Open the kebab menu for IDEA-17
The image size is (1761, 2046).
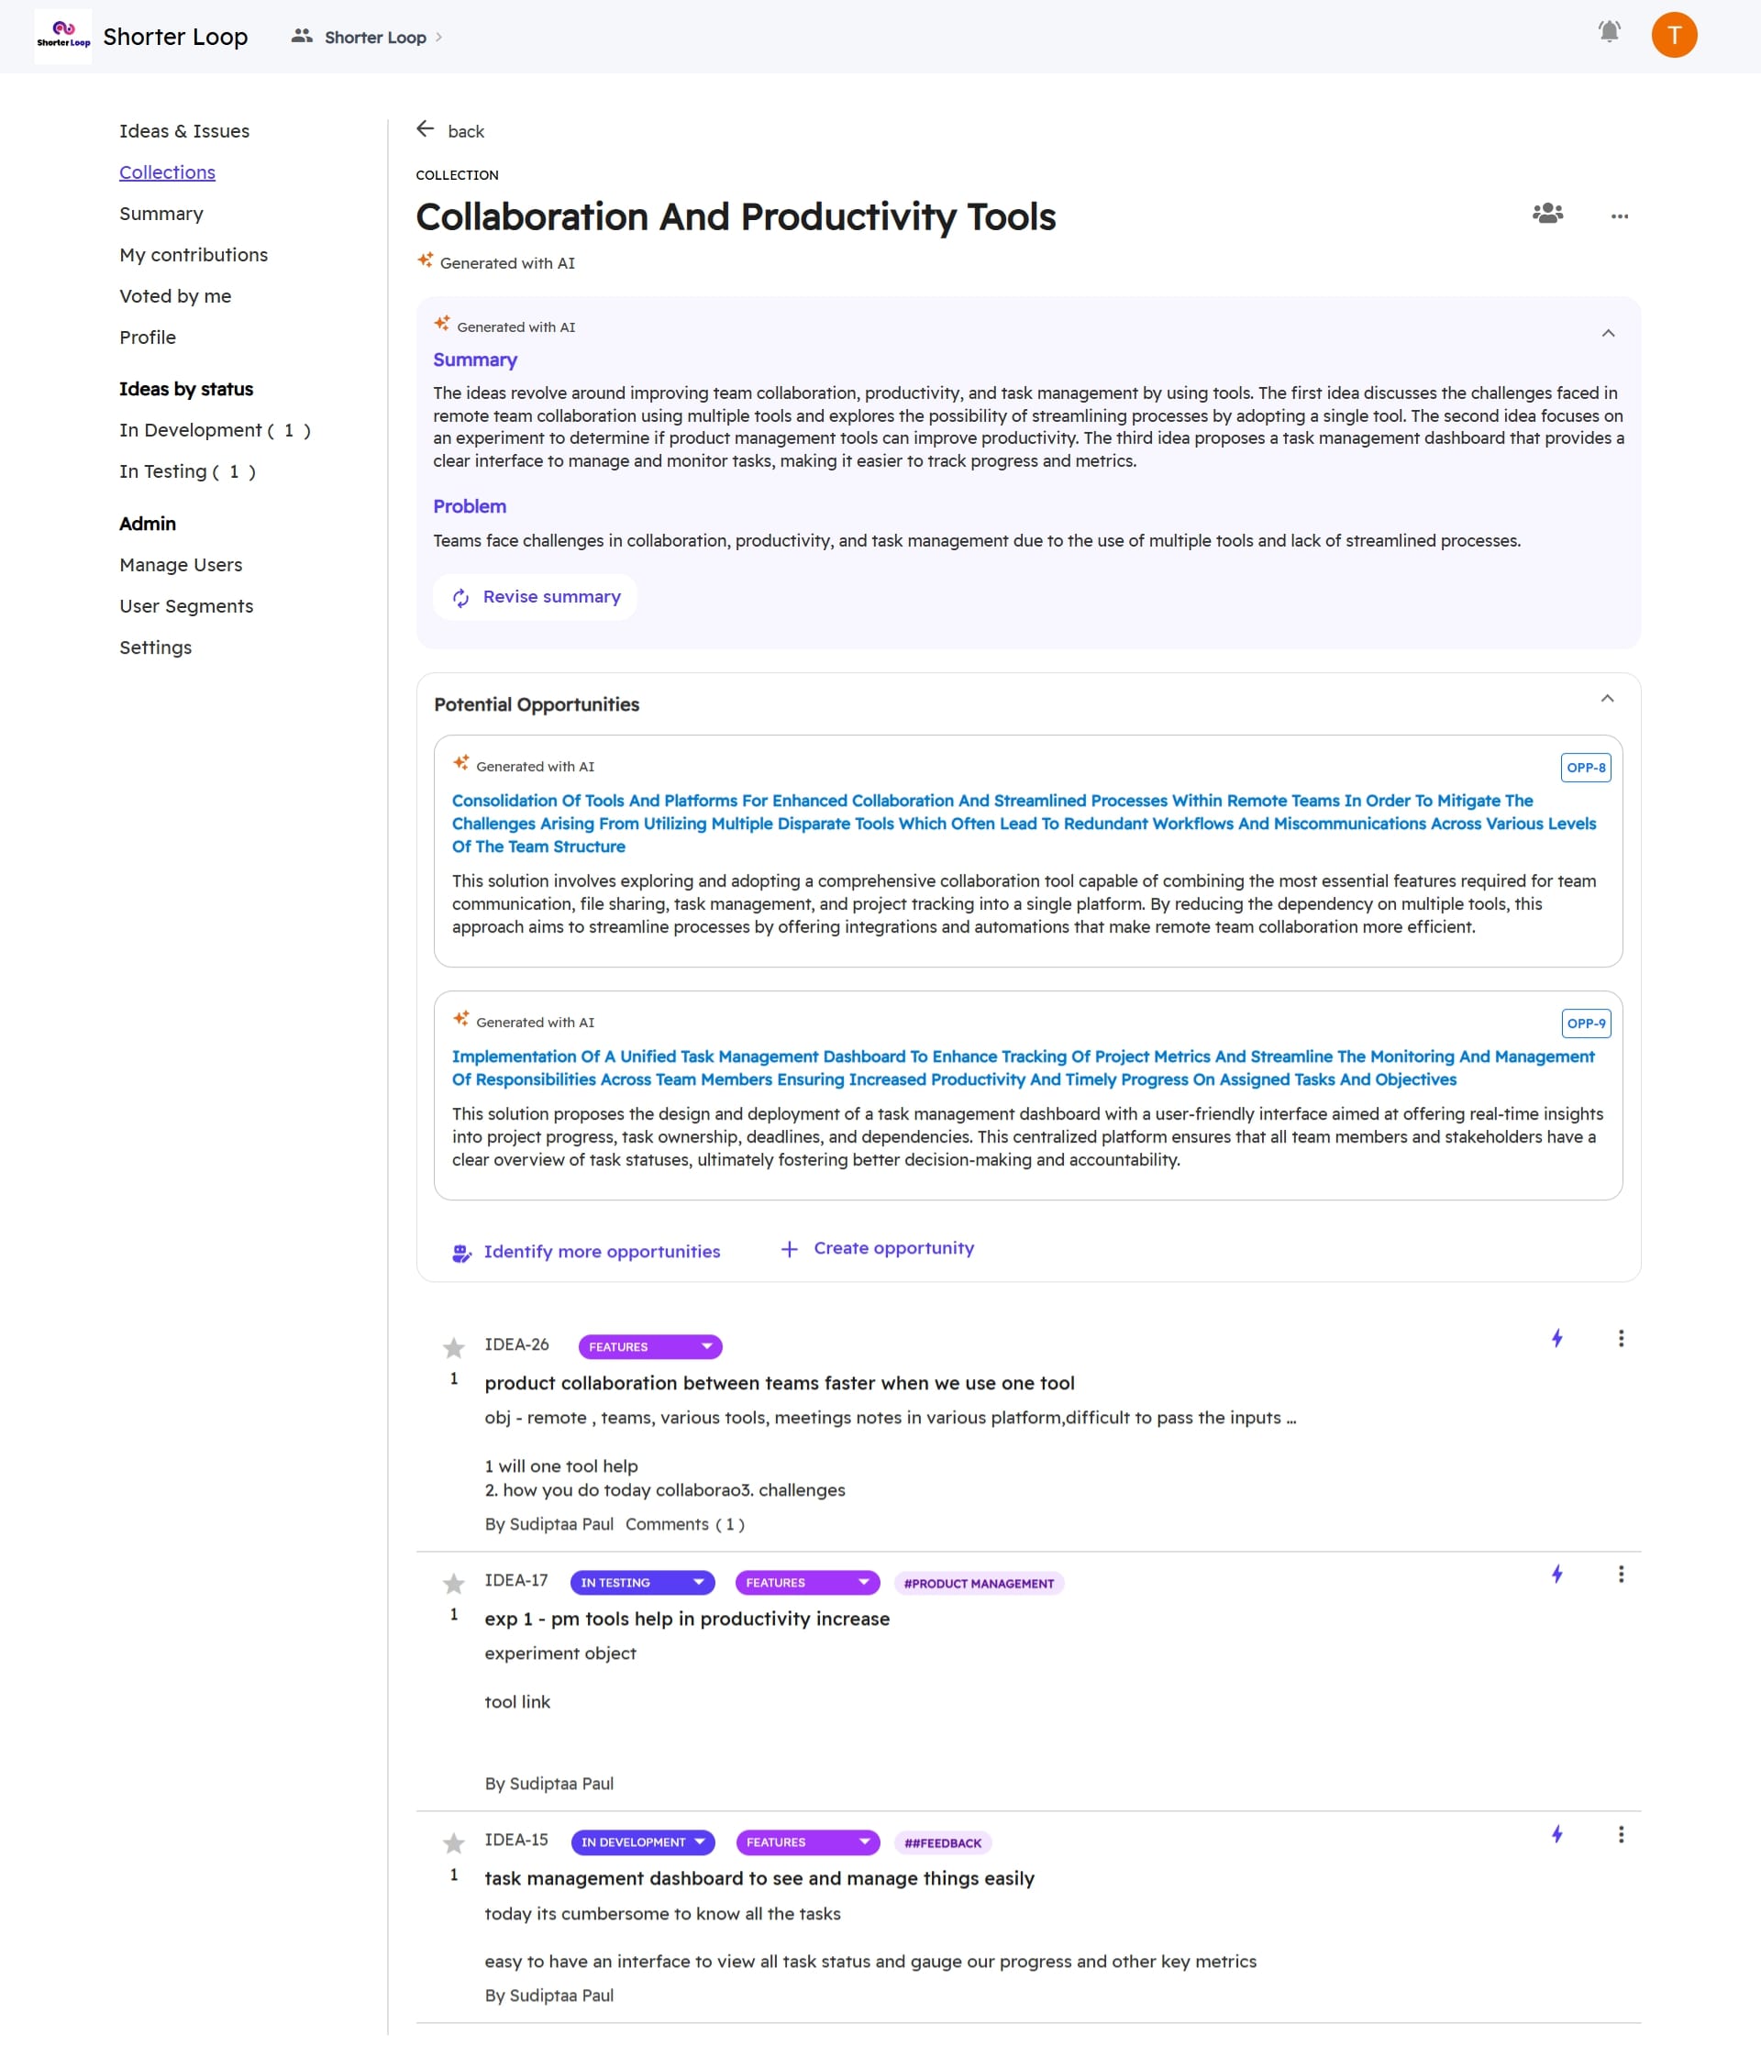[1621, 1575]
